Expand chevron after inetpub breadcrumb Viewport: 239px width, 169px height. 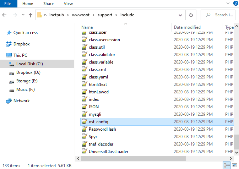[x=68, y=15]
